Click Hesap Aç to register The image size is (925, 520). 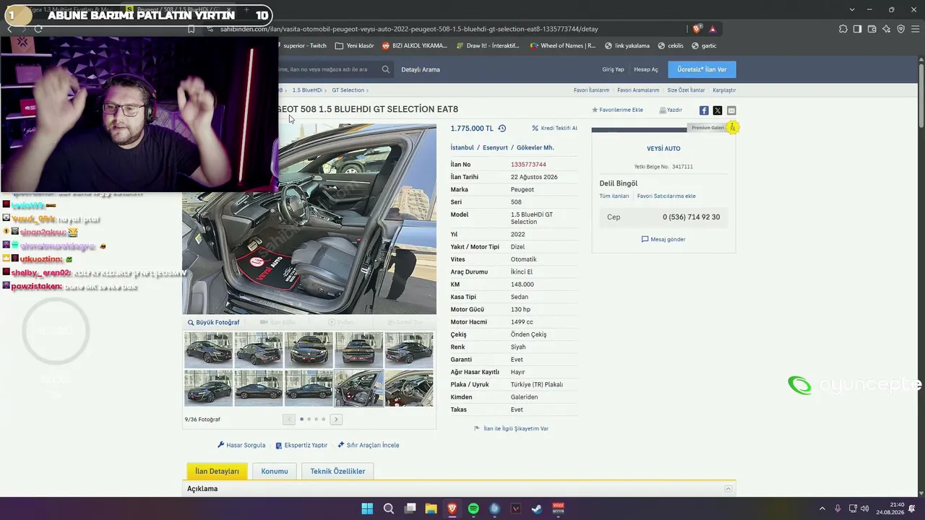tap(646, 69)
